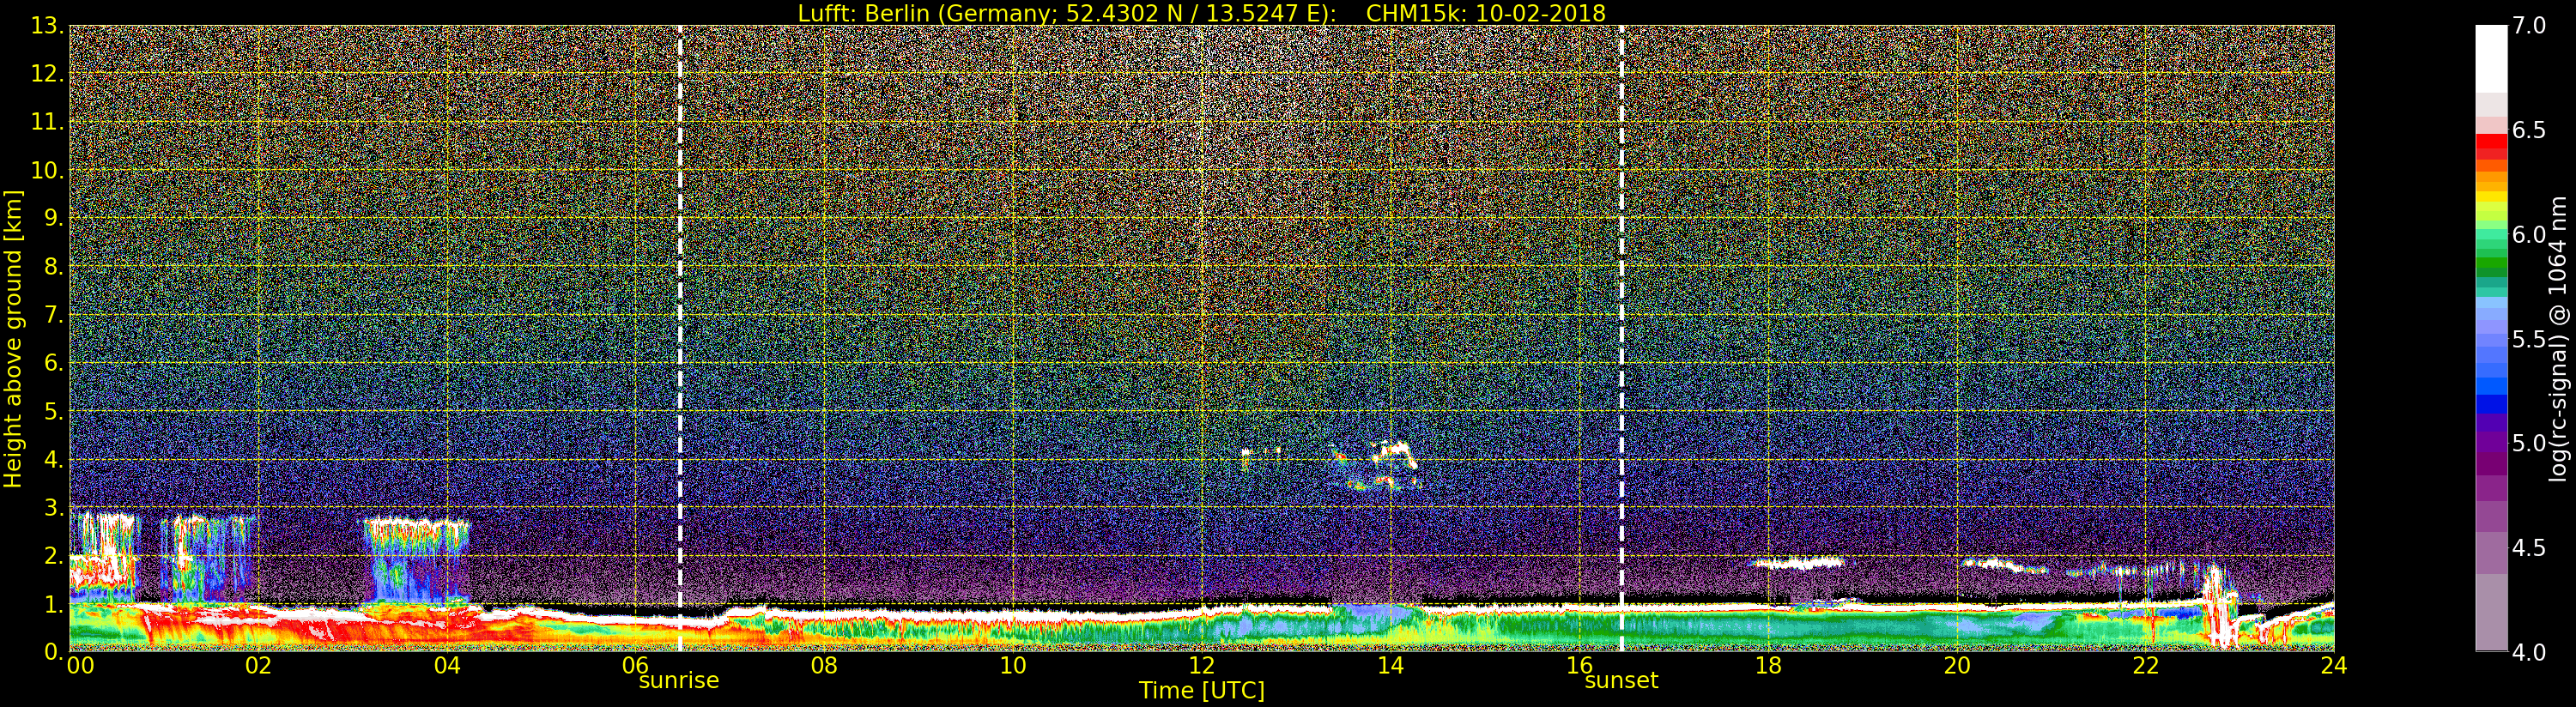Click the 'log(rc-signal) @ 1064 nm' colorbar label
This screenshot has width=2576, height=707.
(2559, 338)
